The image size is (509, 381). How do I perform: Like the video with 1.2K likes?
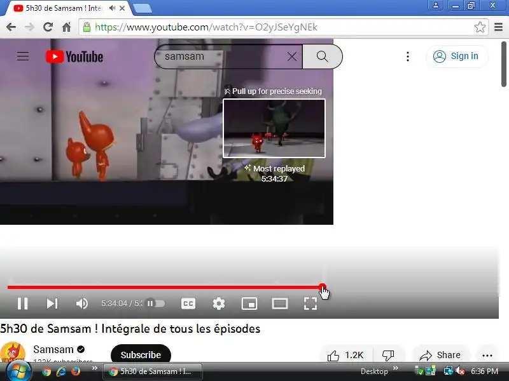point(346,355)
